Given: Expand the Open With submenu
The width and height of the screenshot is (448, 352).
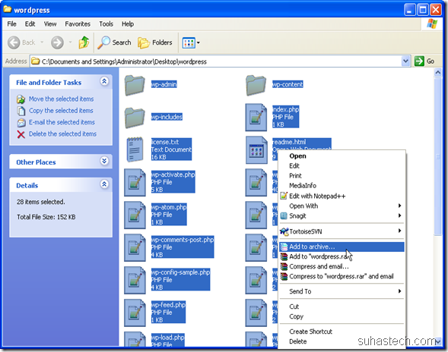Looking at the screenshot, I should click(x=342, y=206).
